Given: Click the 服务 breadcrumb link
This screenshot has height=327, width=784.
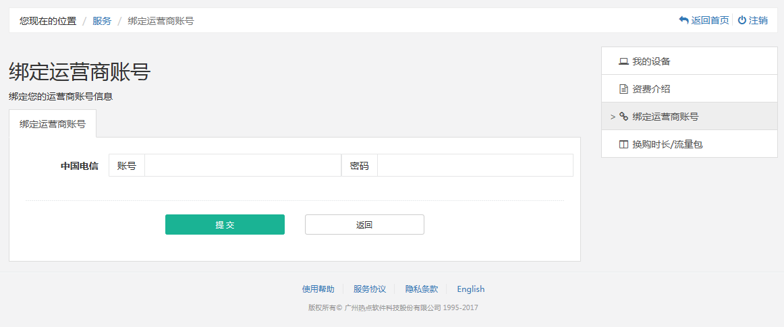Looking at the screenshot, I should 102,21.
